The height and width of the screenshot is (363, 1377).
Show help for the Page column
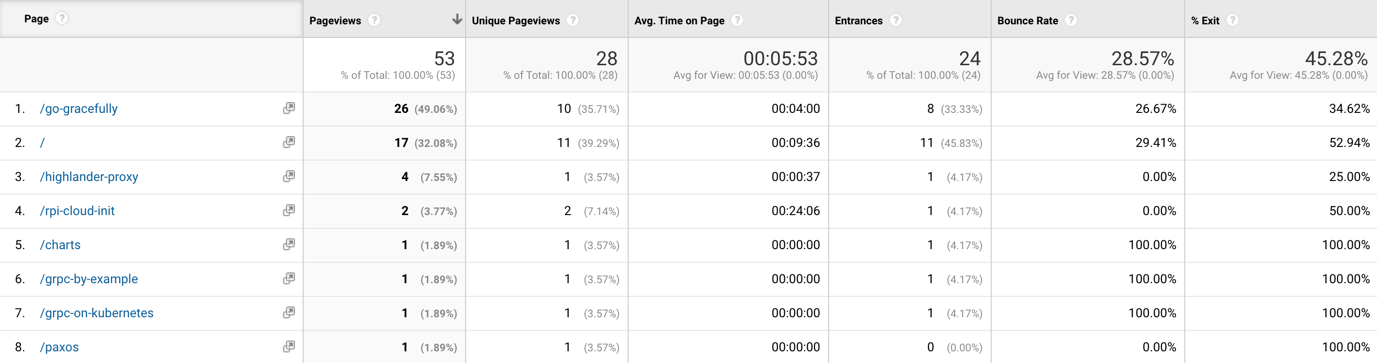(62, 18)
